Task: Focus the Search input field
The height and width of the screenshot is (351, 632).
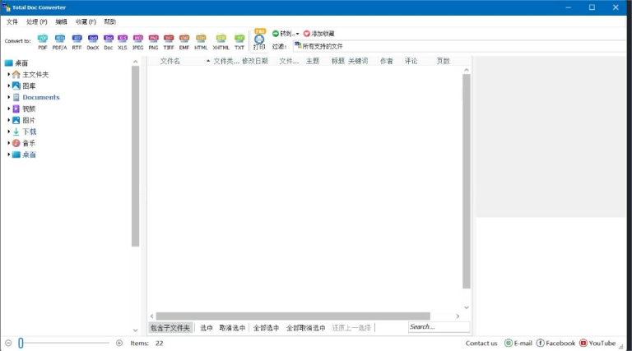Action: click(x=439, y=327)
